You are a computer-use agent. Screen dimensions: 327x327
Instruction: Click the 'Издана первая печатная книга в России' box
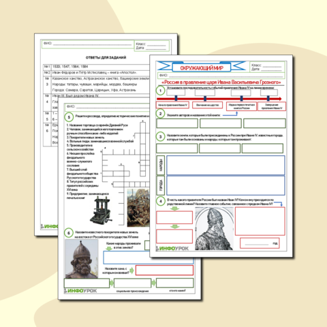tap(241, 106)
